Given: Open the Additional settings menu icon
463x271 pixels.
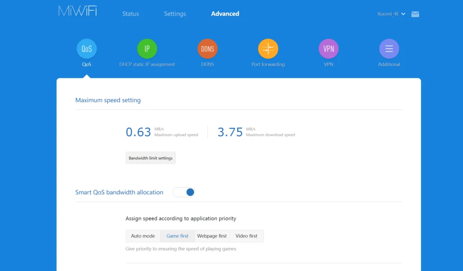Looking at the screenshot, I should pyautogui.click(x=389, y=49).
